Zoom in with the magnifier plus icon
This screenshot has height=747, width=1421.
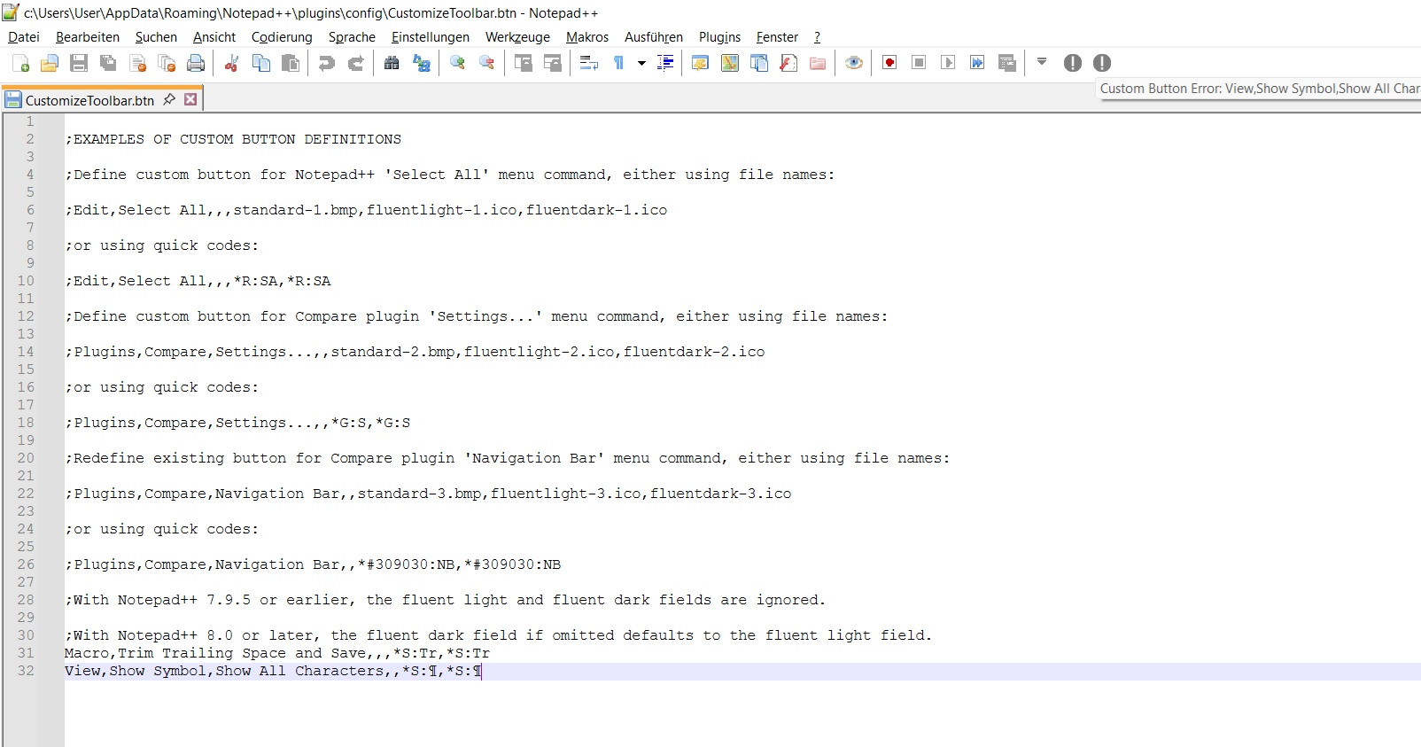coord(457,63)
